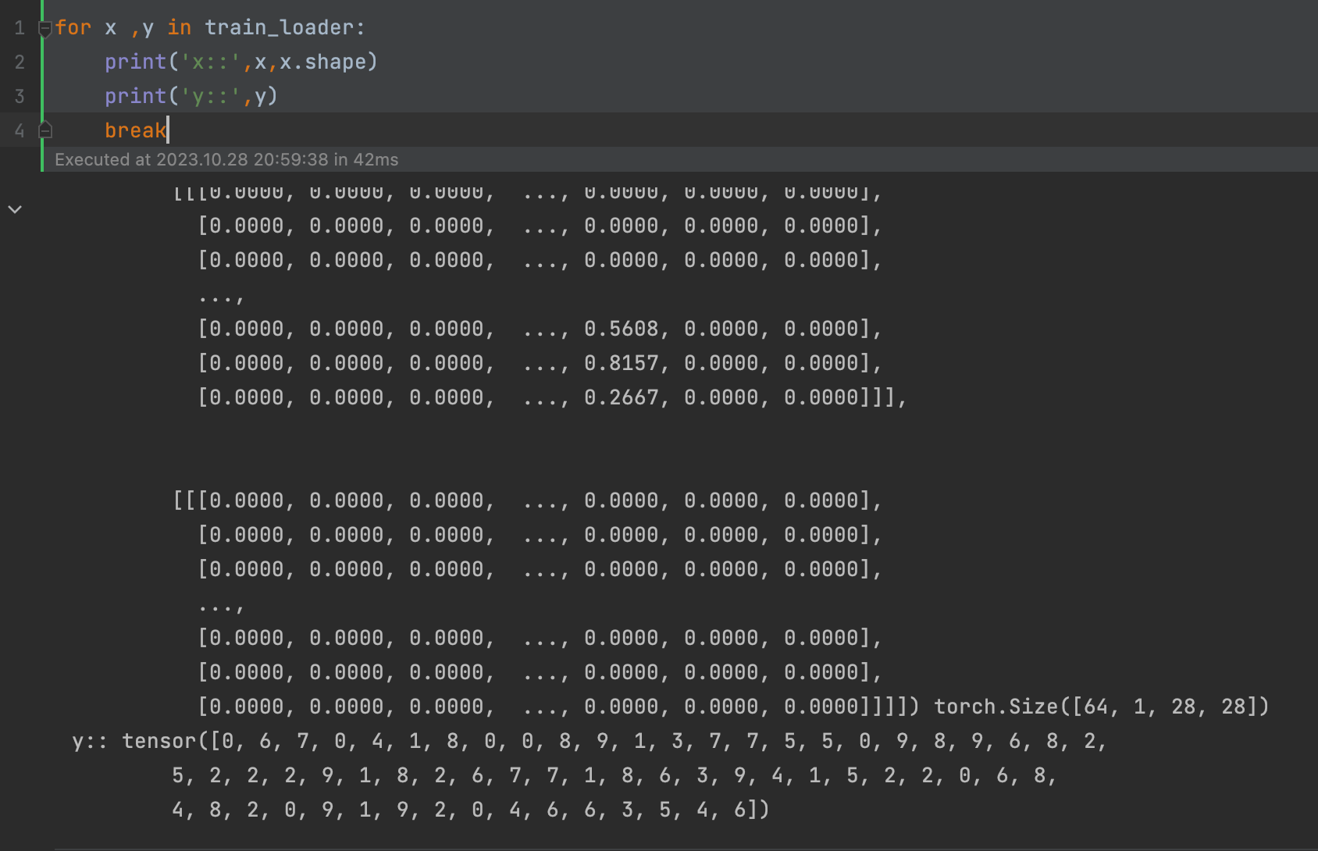This screenshot has width=1318, height=851.
Task: Click the 'train_loader' identifier in code
Action: [x=280, y=27]
